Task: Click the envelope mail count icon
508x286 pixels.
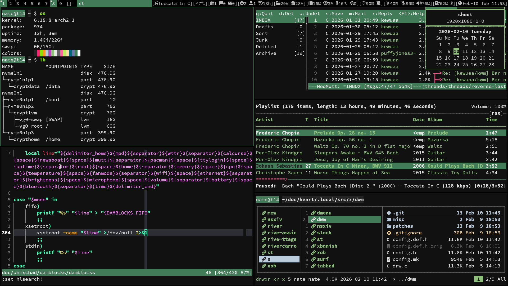Action: tap(230, 3)
